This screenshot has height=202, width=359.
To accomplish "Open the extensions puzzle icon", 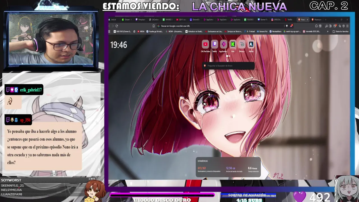I will (316, 26).
